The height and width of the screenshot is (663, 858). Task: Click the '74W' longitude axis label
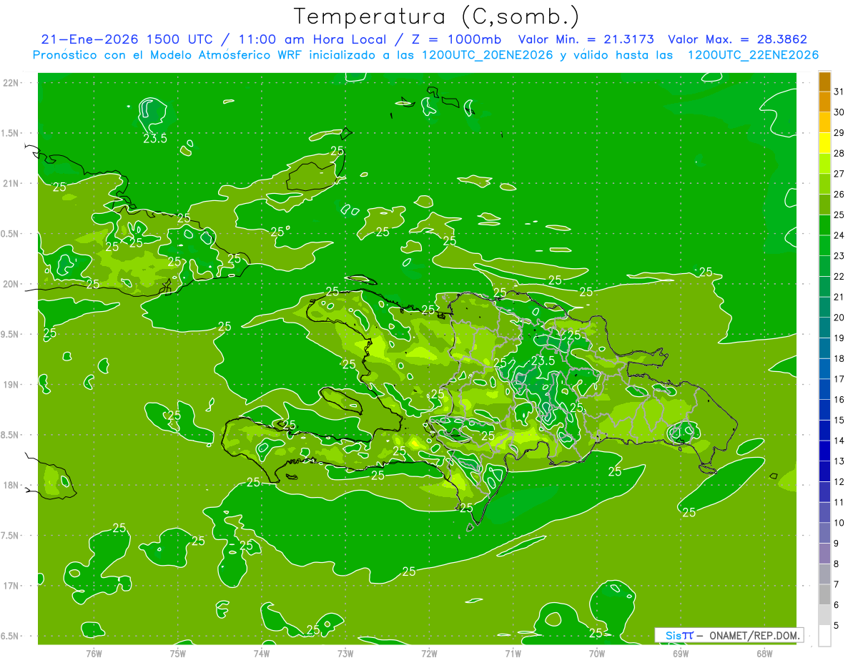click(262, 653)
